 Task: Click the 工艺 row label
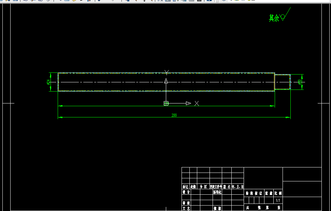pyautogui.click(x=186, y=209)
